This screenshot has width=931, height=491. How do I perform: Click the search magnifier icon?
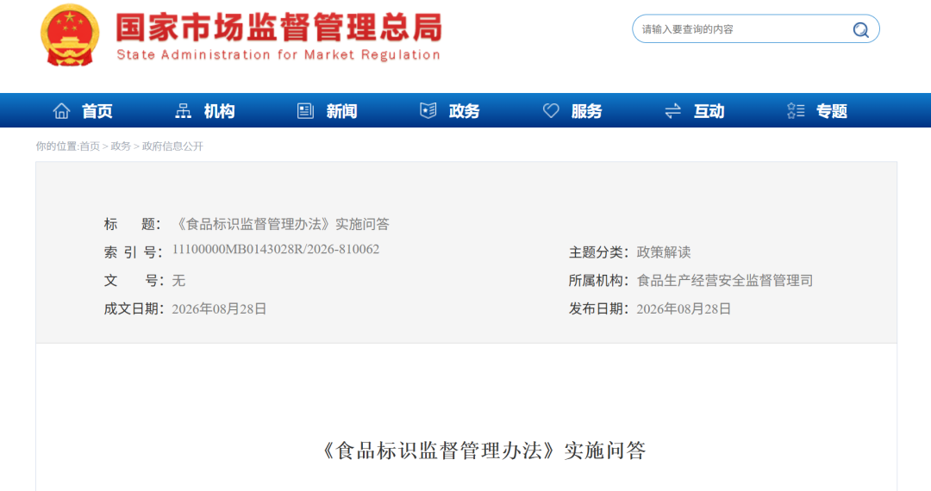pyautogui.click(x=860, y=29)
